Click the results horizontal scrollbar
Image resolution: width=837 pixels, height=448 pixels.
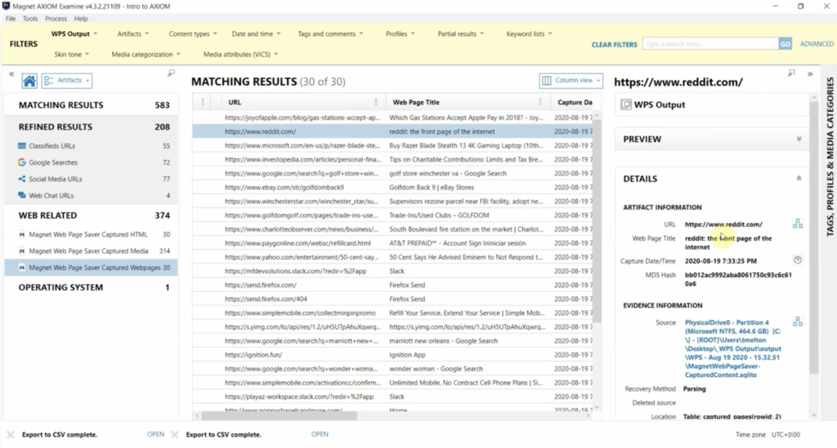280,415
